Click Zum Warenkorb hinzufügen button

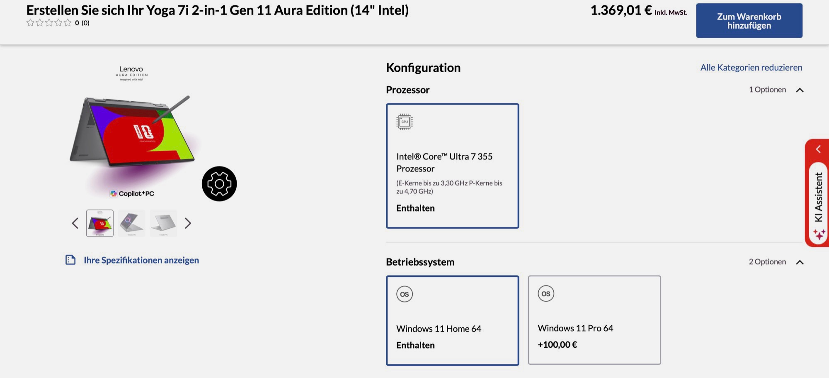click(x=749, y=21)
